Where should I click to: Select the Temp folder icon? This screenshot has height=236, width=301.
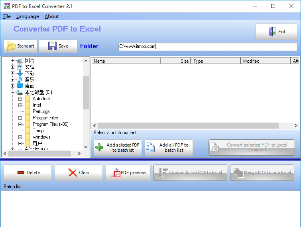click(x=28, y=131)
